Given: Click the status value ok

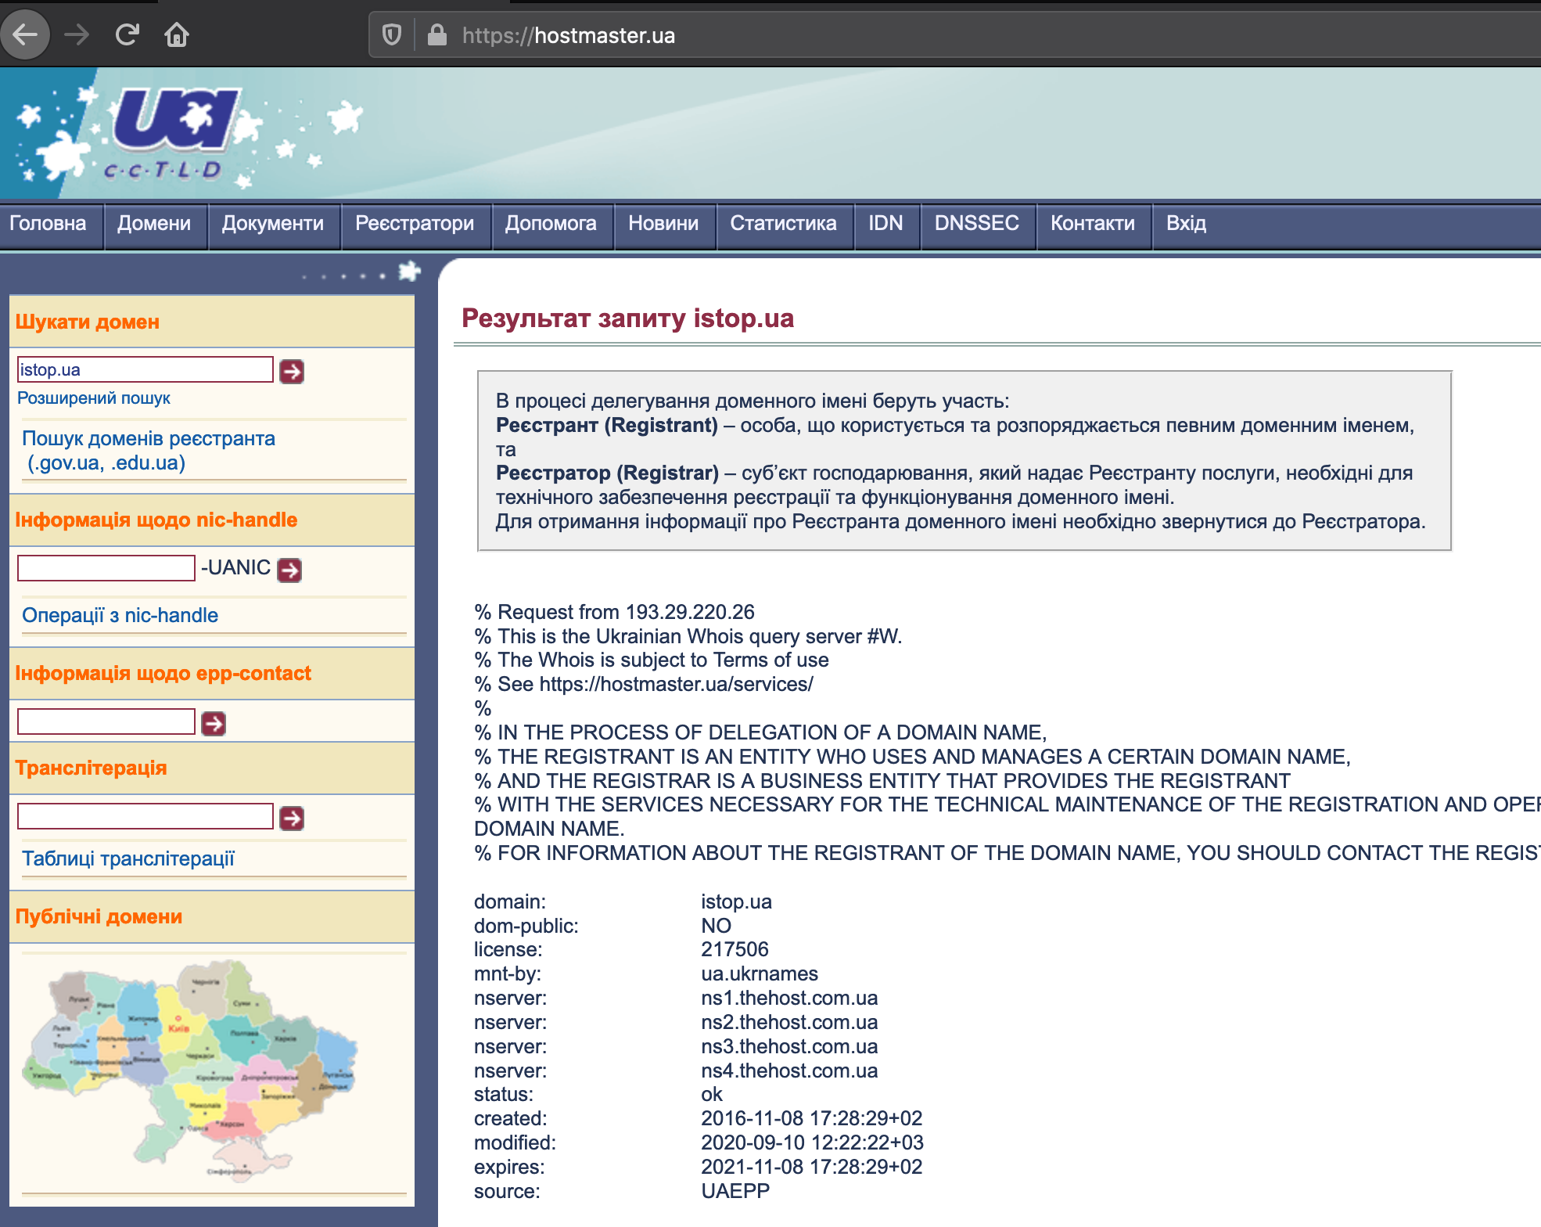Looking at the screenshot, I should [x=712, y=1095].
